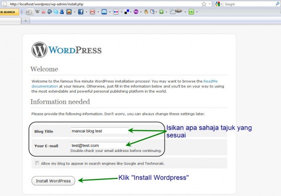The width and height of the screenshot is (281, 196).
Task: Open the Delicious bookmarks icon
Action: click(x=126, y=12)
